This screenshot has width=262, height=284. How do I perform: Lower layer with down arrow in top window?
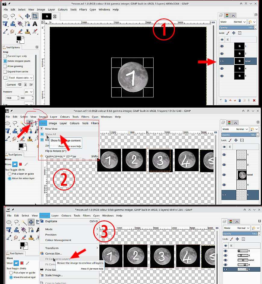click(x=235, y=100)
